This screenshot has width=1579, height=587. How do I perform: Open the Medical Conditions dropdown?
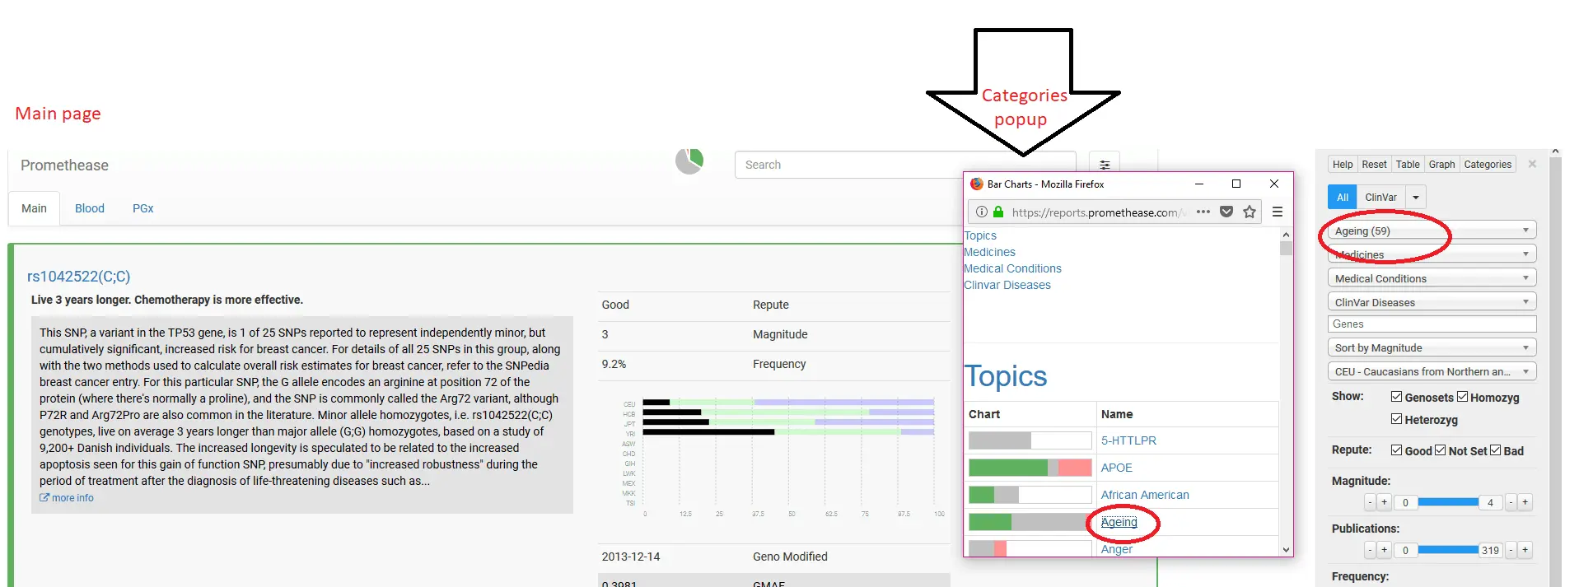tap(1432, 278)
